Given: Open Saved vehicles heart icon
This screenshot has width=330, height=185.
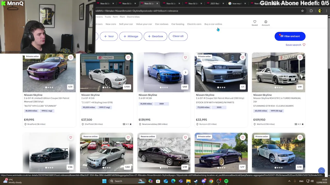Looking at the screenshot, I should (x=255, y=23).
